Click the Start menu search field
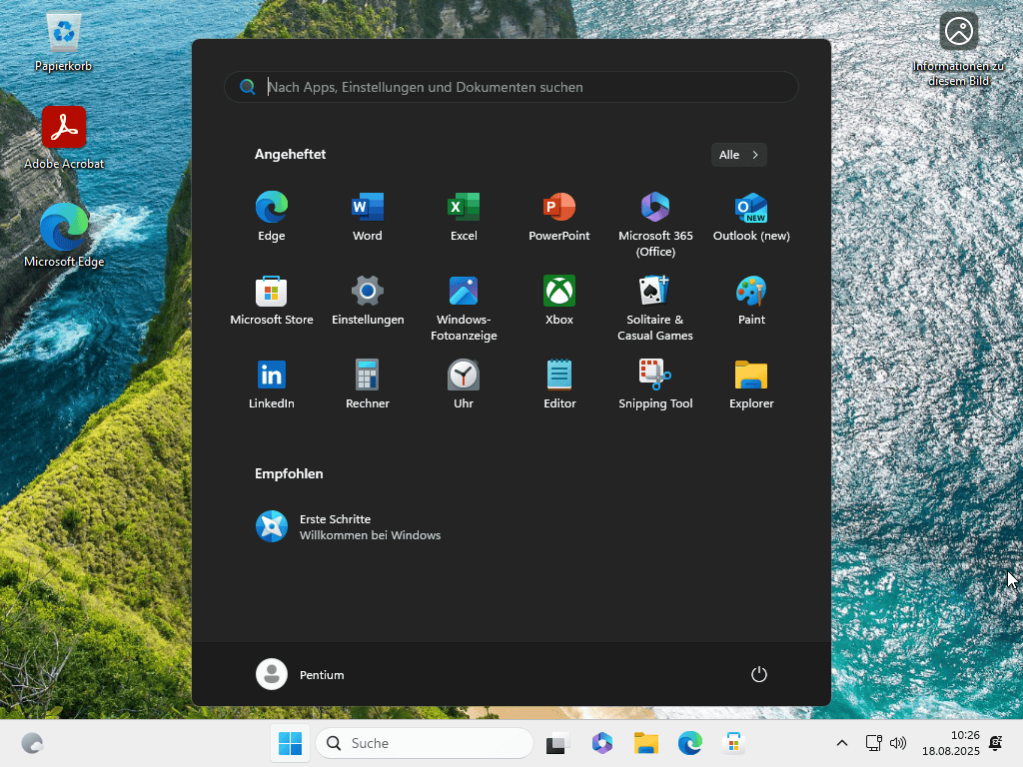Viewport: 1023px width, 767px height. tap(511, 87)
